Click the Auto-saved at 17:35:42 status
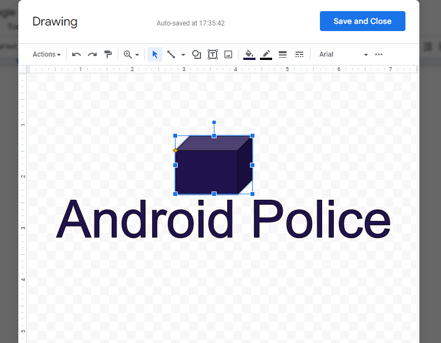Screen dimensions: 441x343 191,23
